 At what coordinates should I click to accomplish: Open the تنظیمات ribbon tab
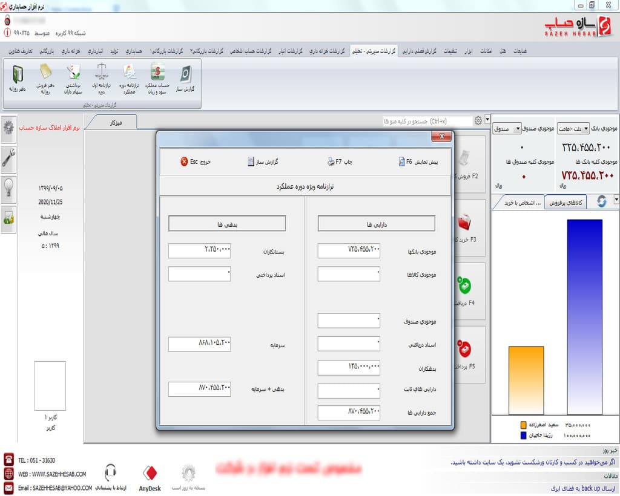450,51
